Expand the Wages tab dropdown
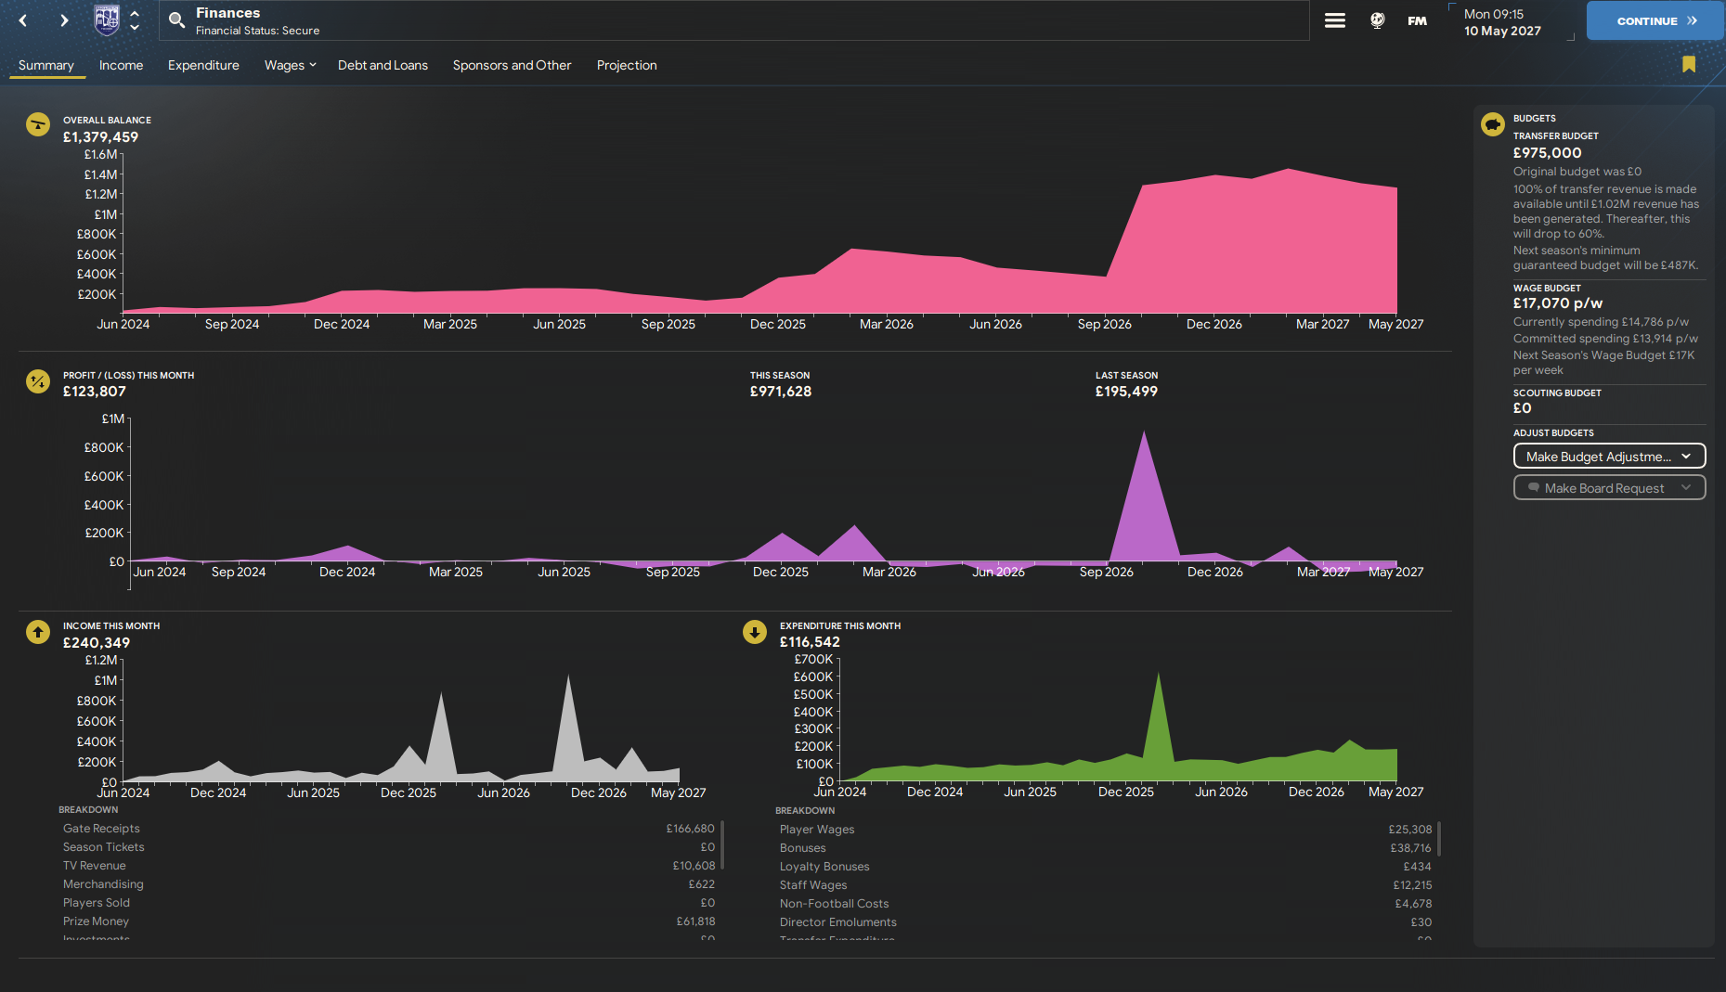The width and height of the screenshot is (1726, 992). 291,65
